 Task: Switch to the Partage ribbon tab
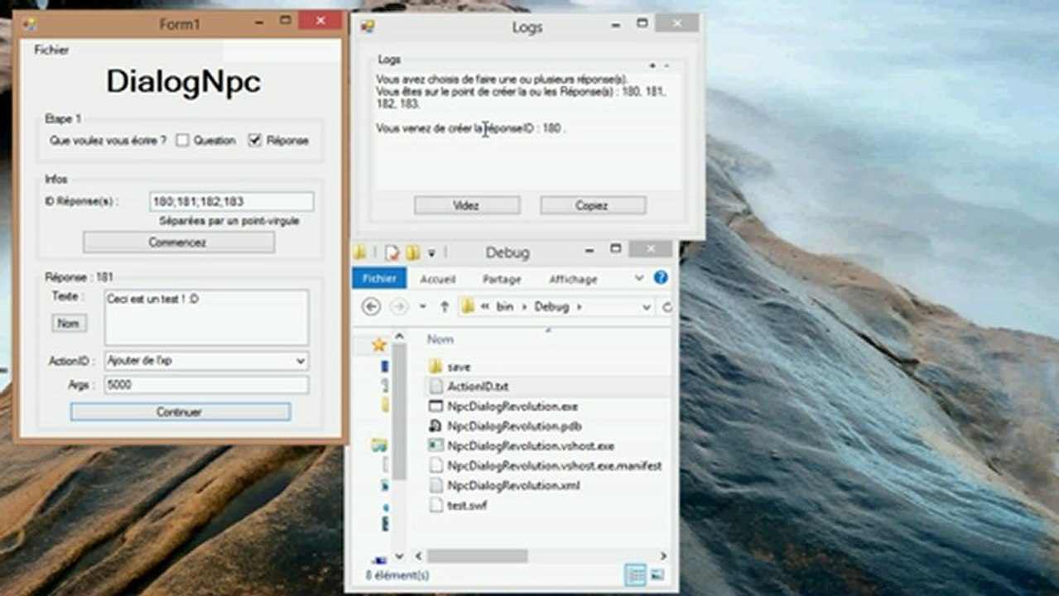(x=502, y=279)
